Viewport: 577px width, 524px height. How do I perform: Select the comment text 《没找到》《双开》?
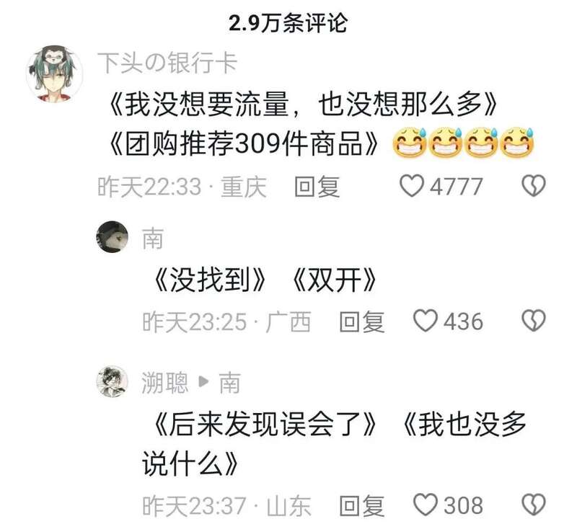265,280
